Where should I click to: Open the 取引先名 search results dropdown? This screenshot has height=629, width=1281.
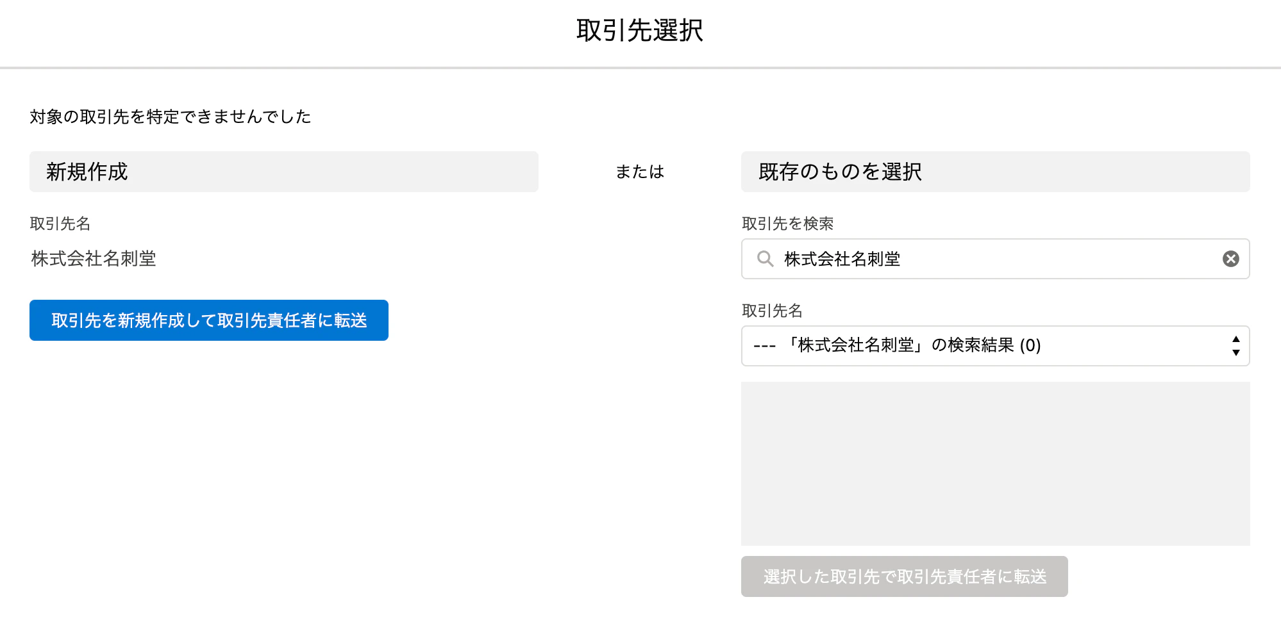click(x=995, y=346)
